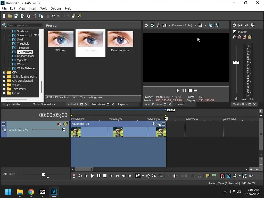Viewport: 264px width, 198px height.
Task: Open the Undo history dropdown arrow
Action: click(x=58, y=16)
